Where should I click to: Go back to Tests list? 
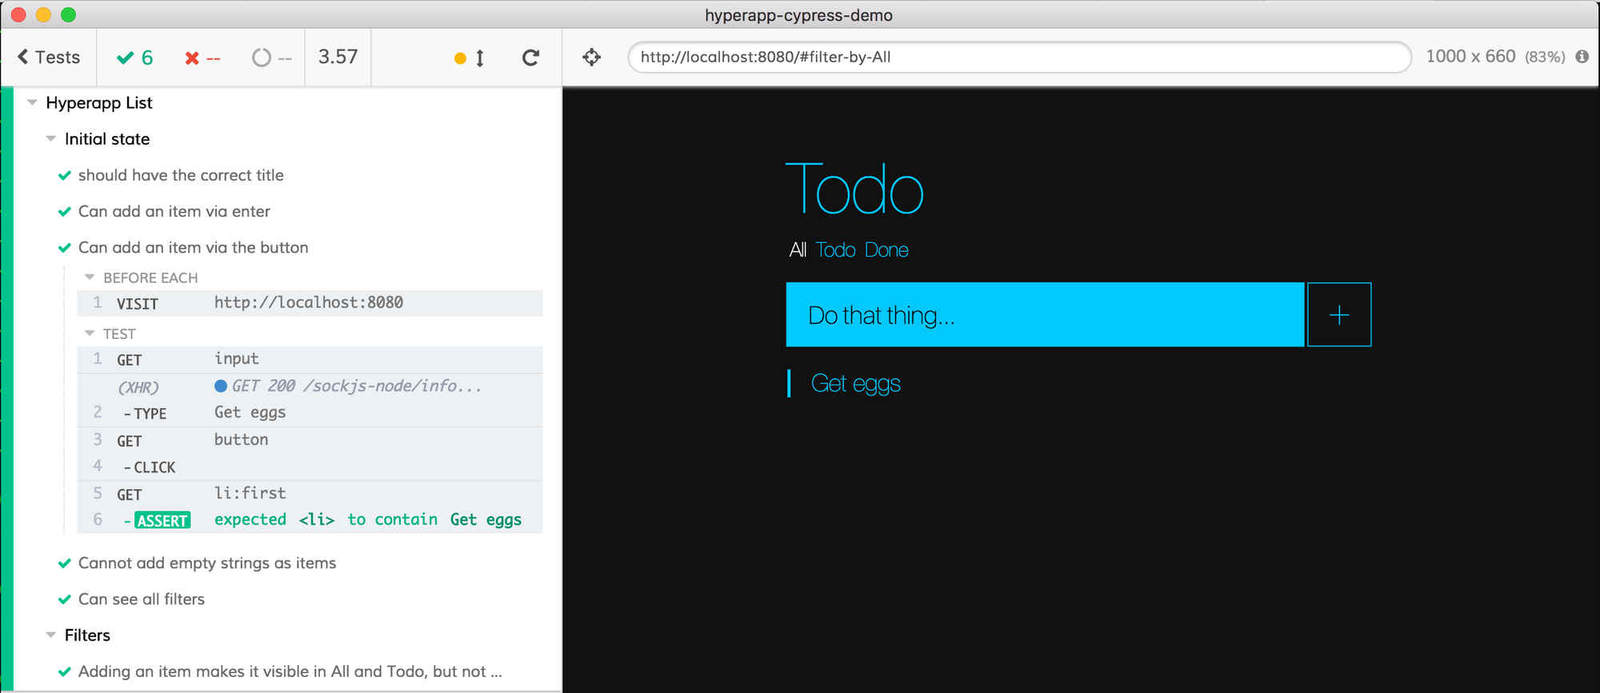pyautogui.click(x=49, y=58)
